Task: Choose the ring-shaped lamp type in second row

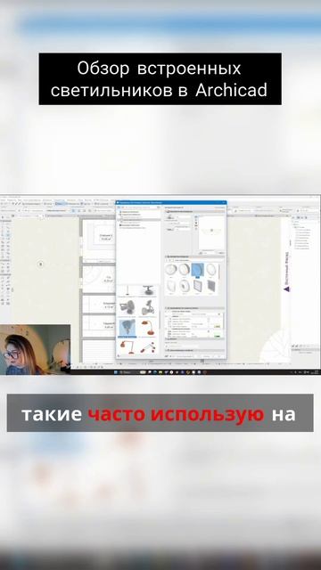Action: click(185, 286)
